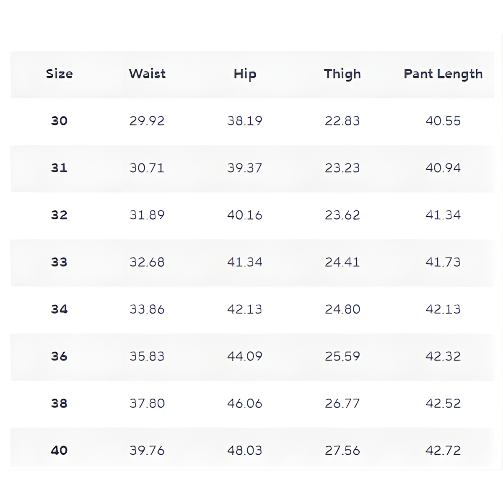Click the Waist column header
503x503 pixels.
147,74
